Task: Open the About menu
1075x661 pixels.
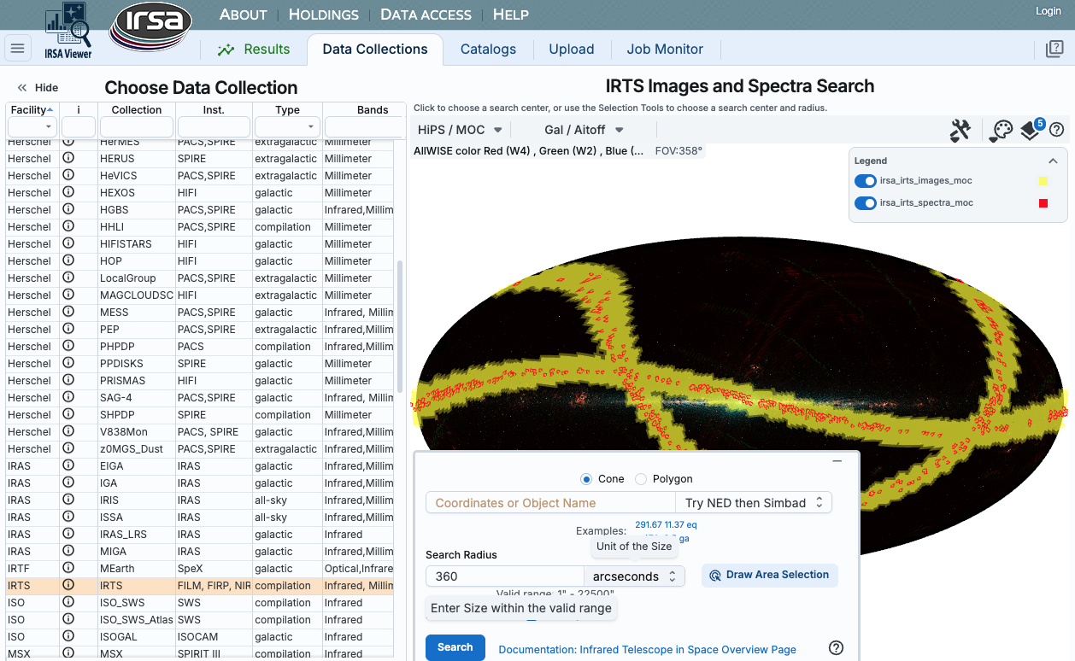Action: point(244,15)
